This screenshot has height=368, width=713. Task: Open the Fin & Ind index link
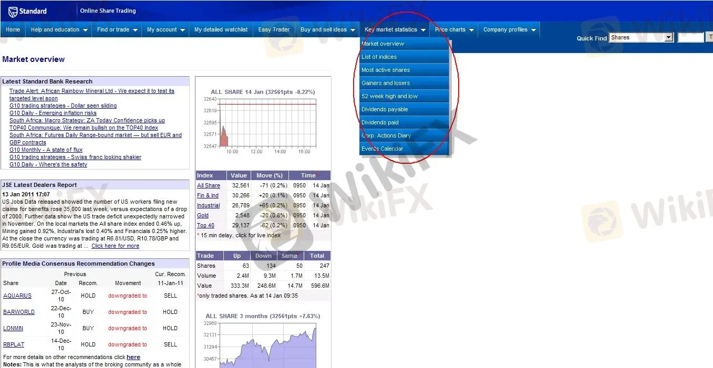click(x=208, y=195)
